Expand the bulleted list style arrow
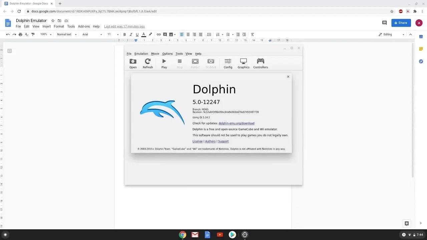 233,35
